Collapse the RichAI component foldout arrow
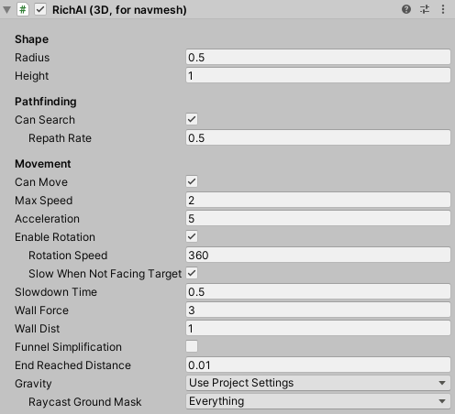The image size is (455, 414). click(7, 10)
